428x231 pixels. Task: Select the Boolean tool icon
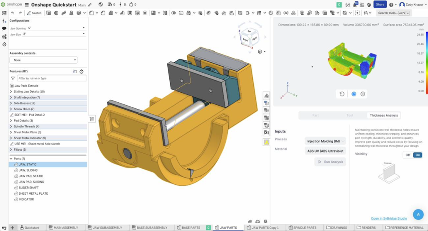[x=173, y=13]
